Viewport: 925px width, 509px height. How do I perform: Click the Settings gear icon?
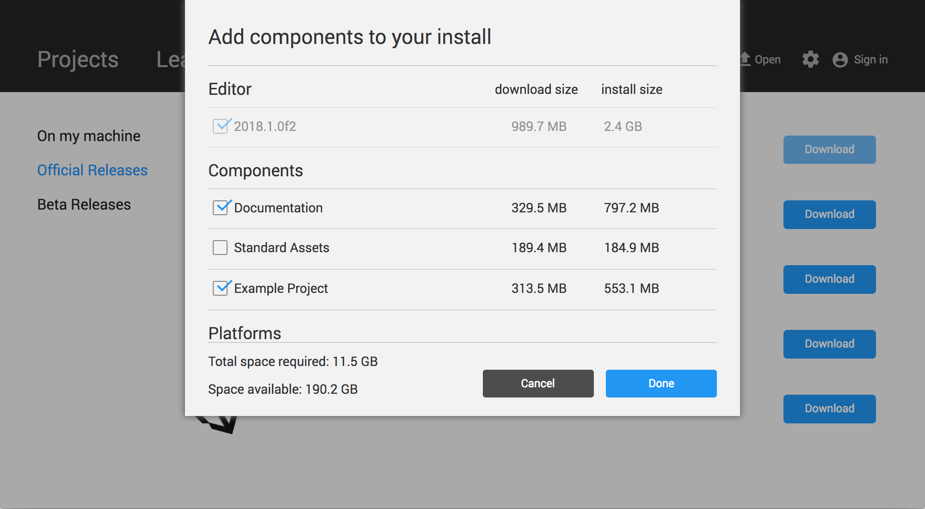tap(810, 59)
